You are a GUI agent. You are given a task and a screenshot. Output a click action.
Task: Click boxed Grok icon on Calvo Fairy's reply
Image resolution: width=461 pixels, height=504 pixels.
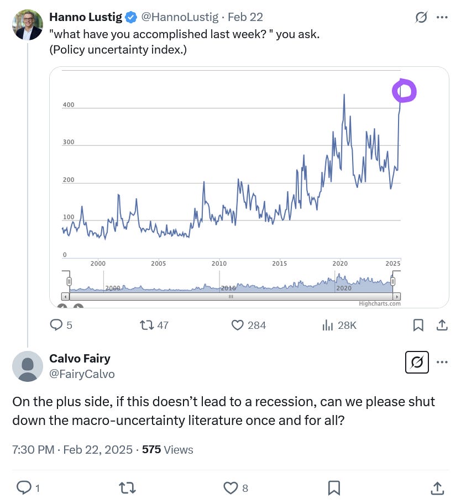click(417, 363)
